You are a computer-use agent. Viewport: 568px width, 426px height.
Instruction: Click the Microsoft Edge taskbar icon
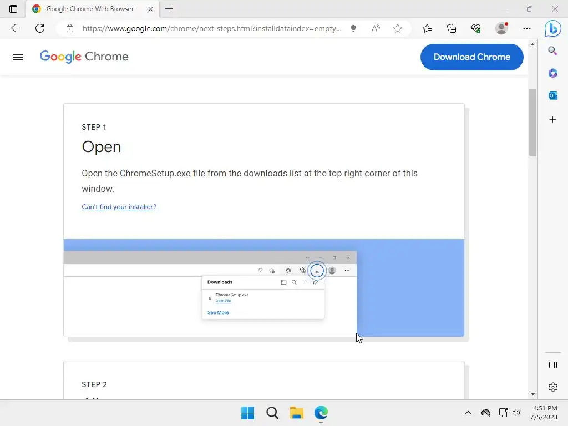tap(321, 413)
